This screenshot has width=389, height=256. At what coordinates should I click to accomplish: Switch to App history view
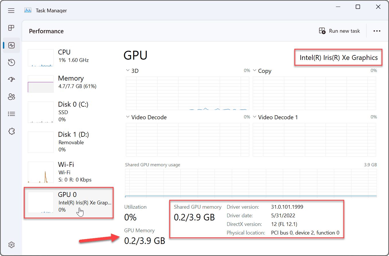click(x=11, y=62)
